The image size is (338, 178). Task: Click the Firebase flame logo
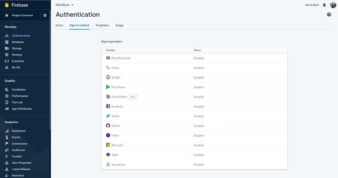(7, 5)
